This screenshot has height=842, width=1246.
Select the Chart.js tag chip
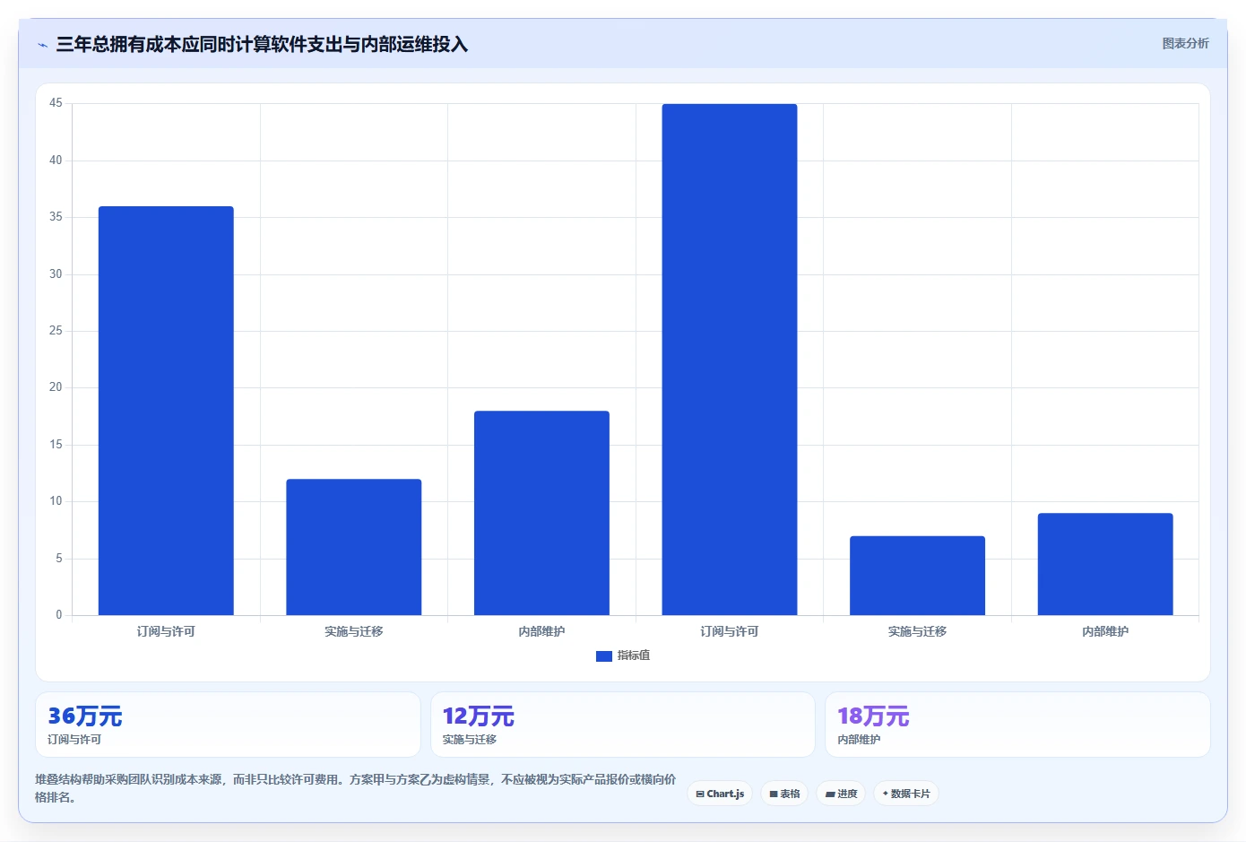pyautogui.click(x=720, y=794)
